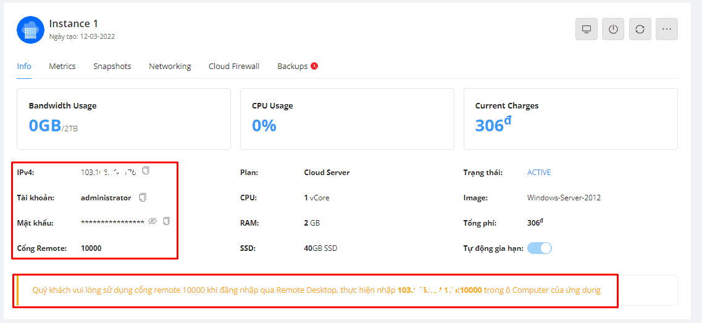Open the three-dot more options menu

click(667, 29)
